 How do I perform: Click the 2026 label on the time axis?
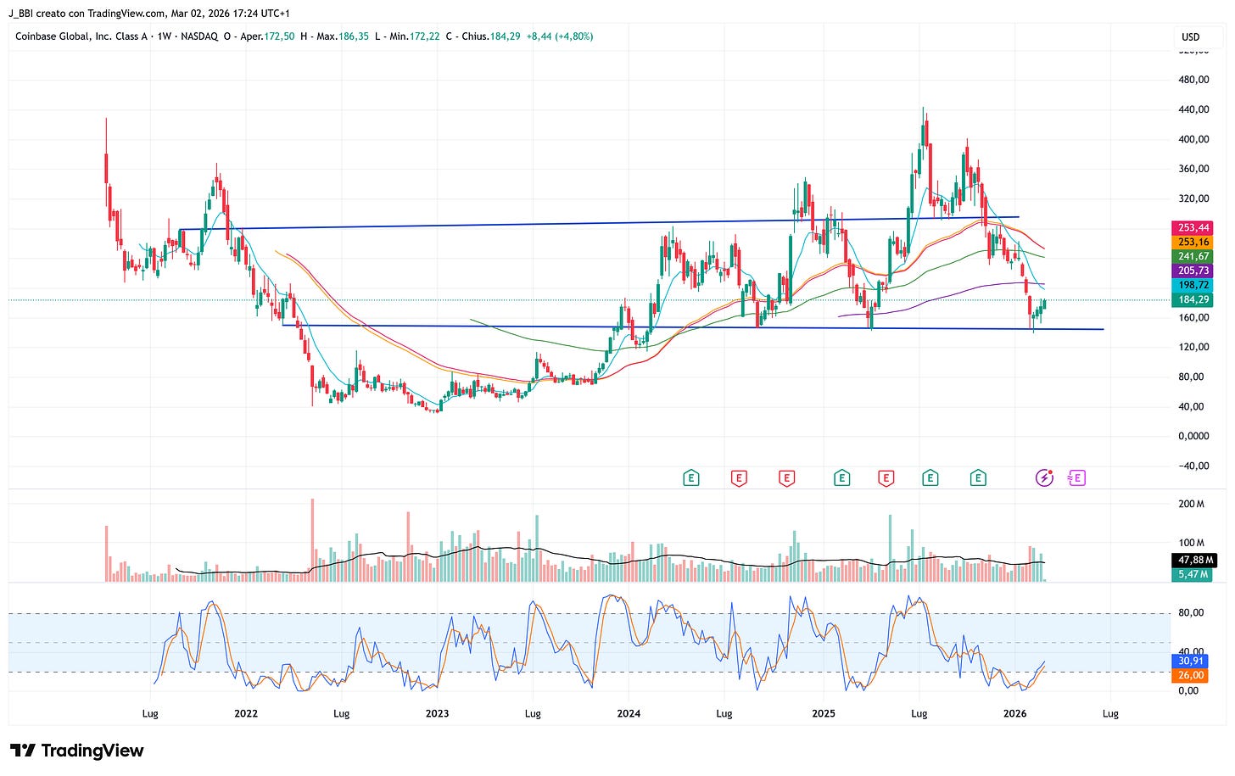click(x=1014, y=713)
